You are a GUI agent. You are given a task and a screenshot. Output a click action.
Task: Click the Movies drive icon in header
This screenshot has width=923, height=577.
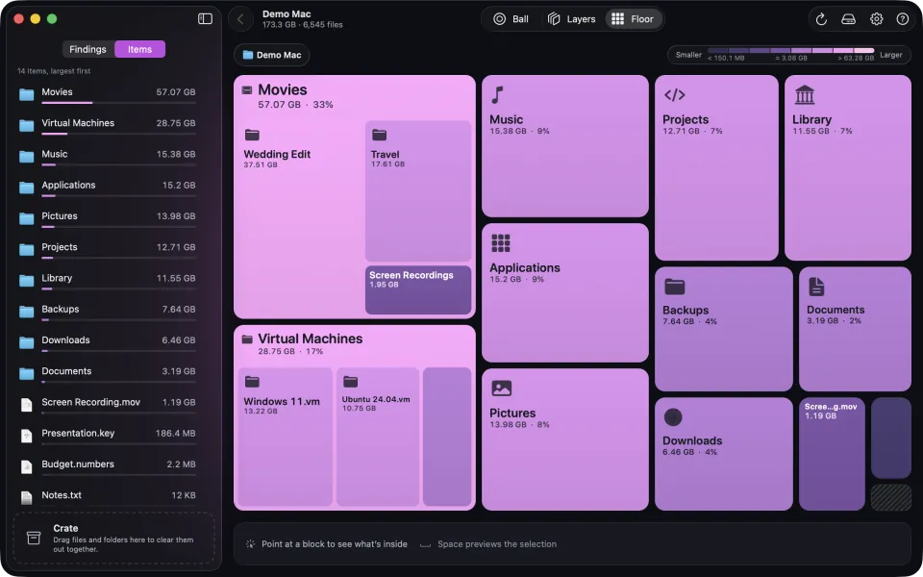(247, 90)
